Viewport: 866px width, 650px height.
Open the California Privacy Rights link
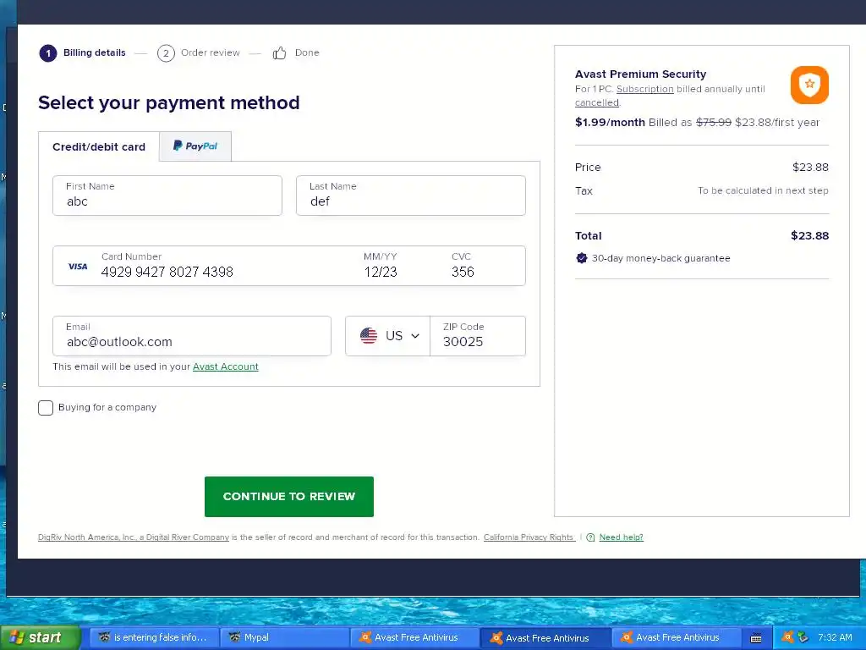[529, 537]
